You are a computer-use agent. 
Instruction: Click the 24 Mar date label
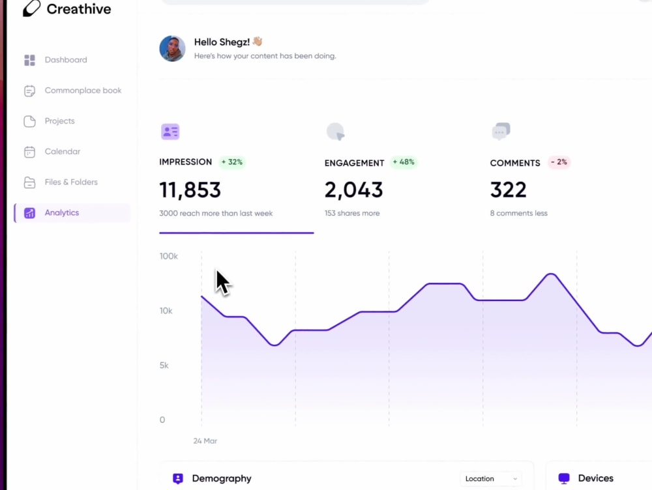click(x=205, y=441)
